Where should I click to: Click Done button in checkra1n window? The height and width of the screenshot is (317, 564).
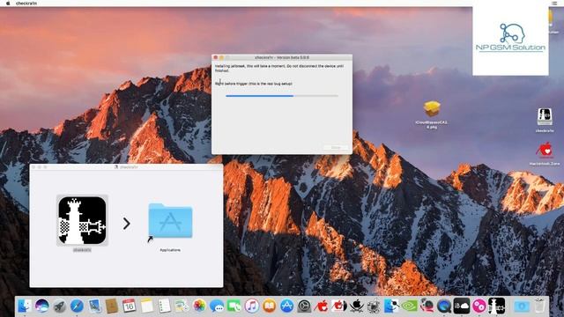click(x=336, y=148)
